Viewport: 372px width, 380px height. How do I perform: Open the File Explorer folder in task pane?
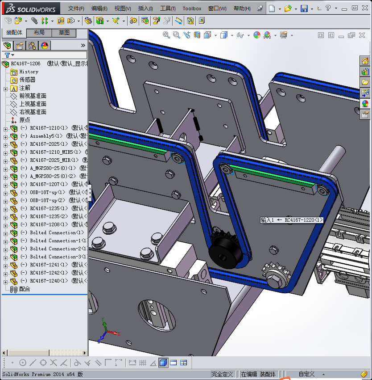tap(365, 82)
